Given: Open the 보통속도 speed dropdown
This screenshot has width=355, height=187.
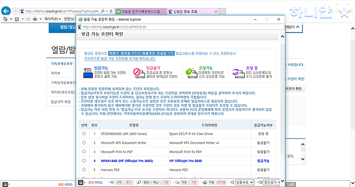Looking at the screenshot, I should [245, 182].
